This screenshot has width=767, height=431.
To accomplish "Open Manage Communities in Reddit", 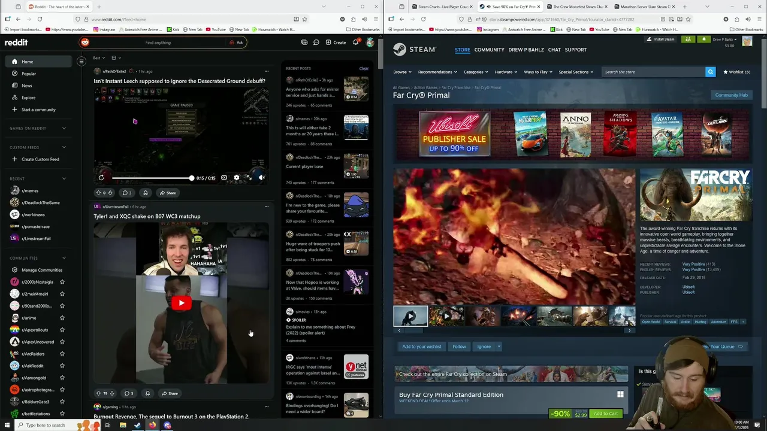I will [x=37, y=270].
